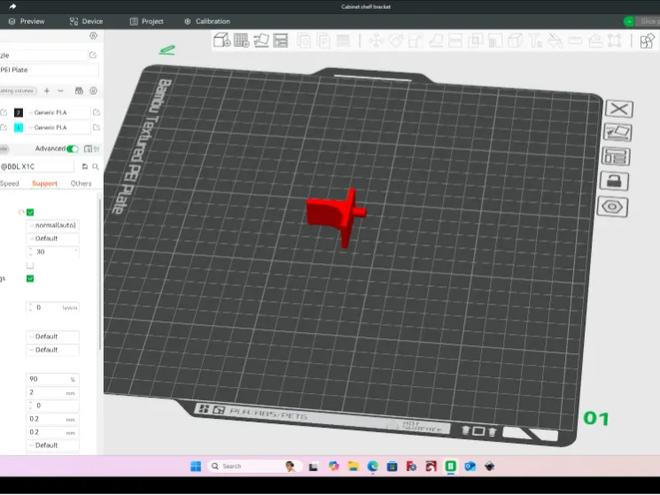Expand the first Generic PLA filament dropdown
660x495 pixels.
click(x=58, y=112)
